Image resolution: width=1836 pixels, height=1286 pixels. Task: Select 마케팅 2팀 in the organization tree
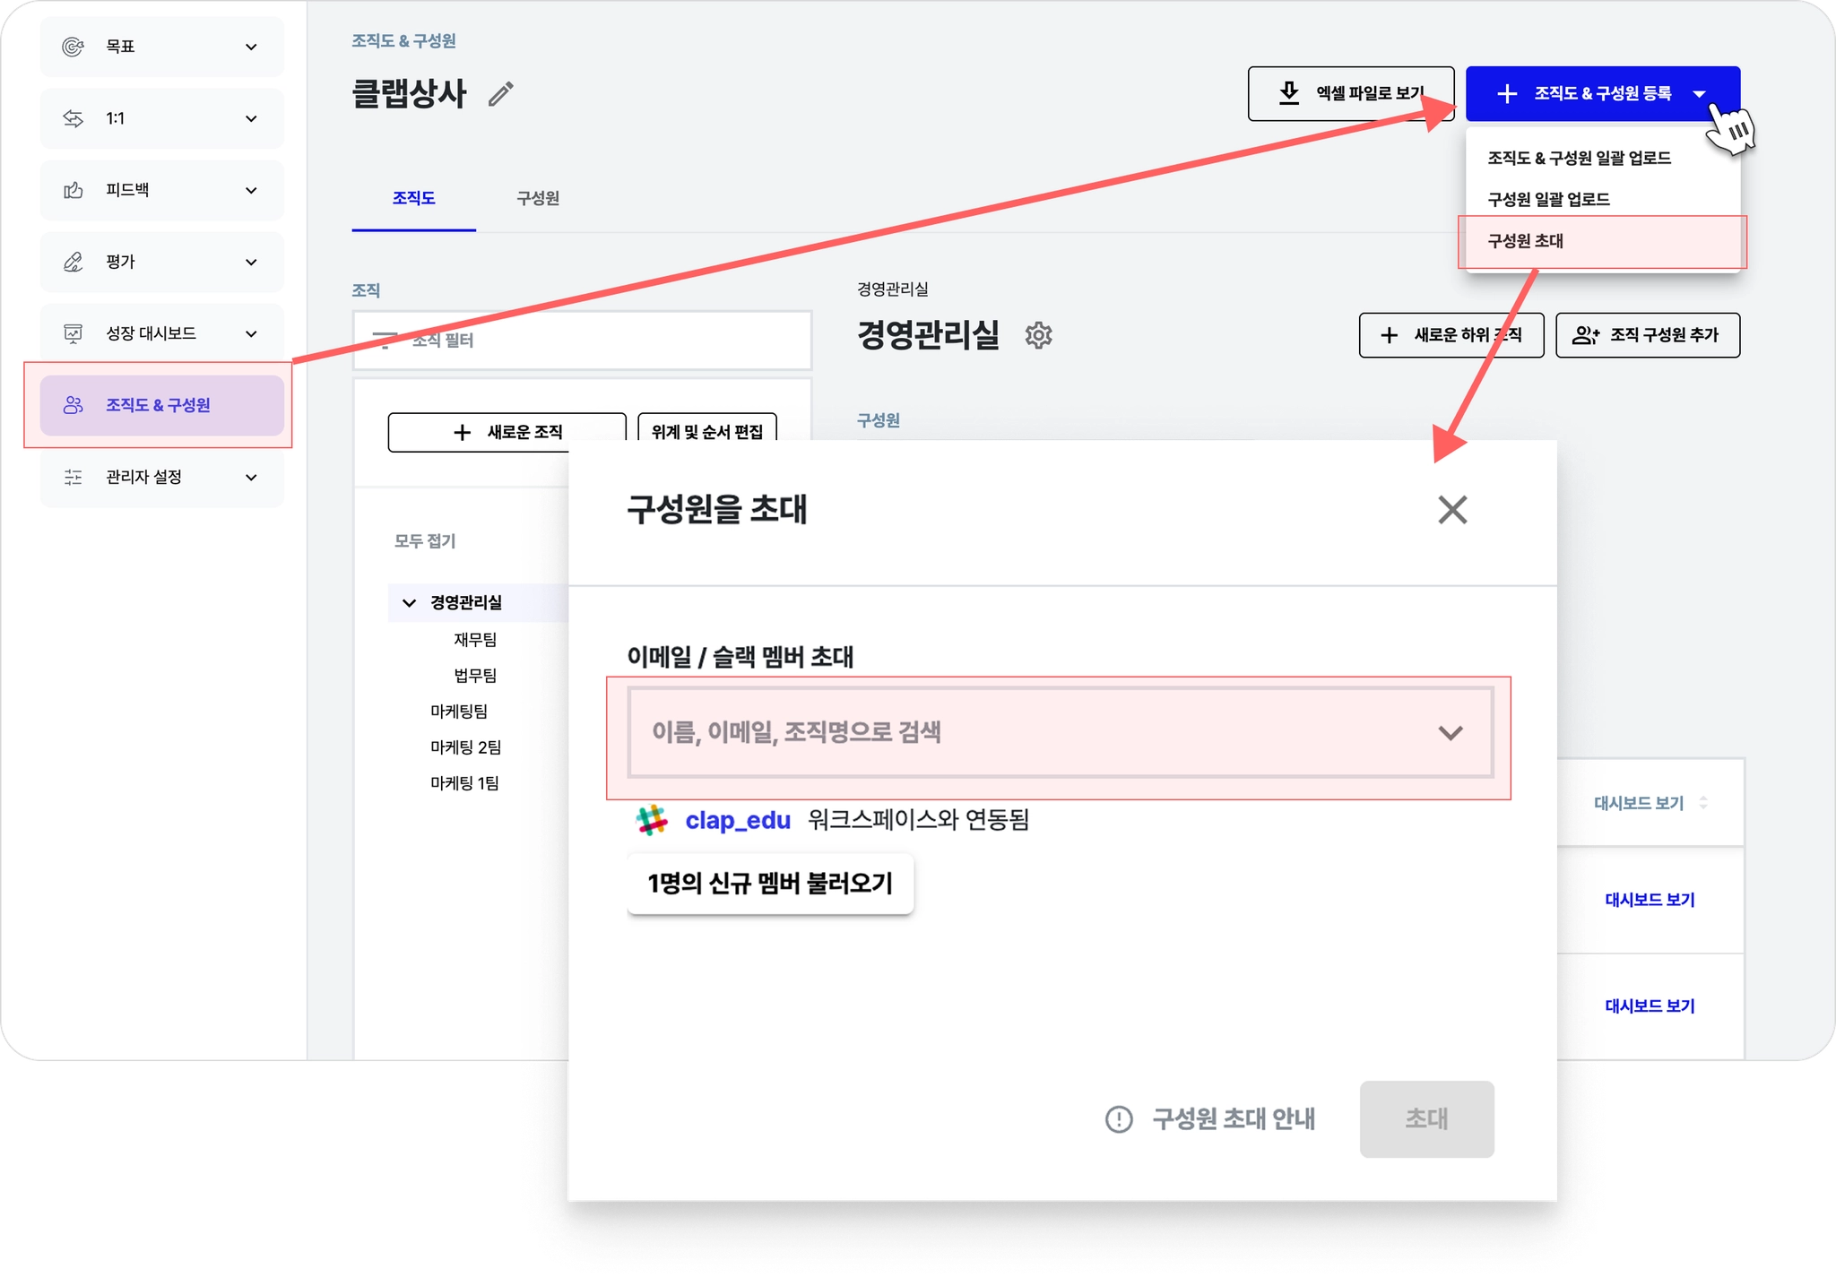pyautogui.click(x=465, y=747)
